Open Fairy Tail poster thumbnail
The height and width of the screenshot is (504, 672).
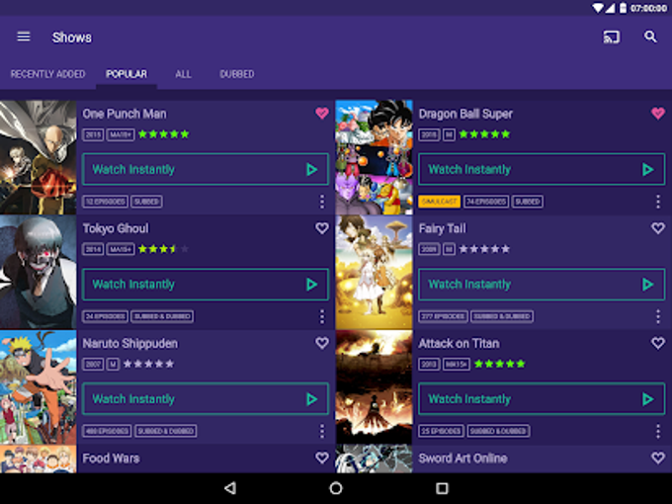[x=375, y=272]
